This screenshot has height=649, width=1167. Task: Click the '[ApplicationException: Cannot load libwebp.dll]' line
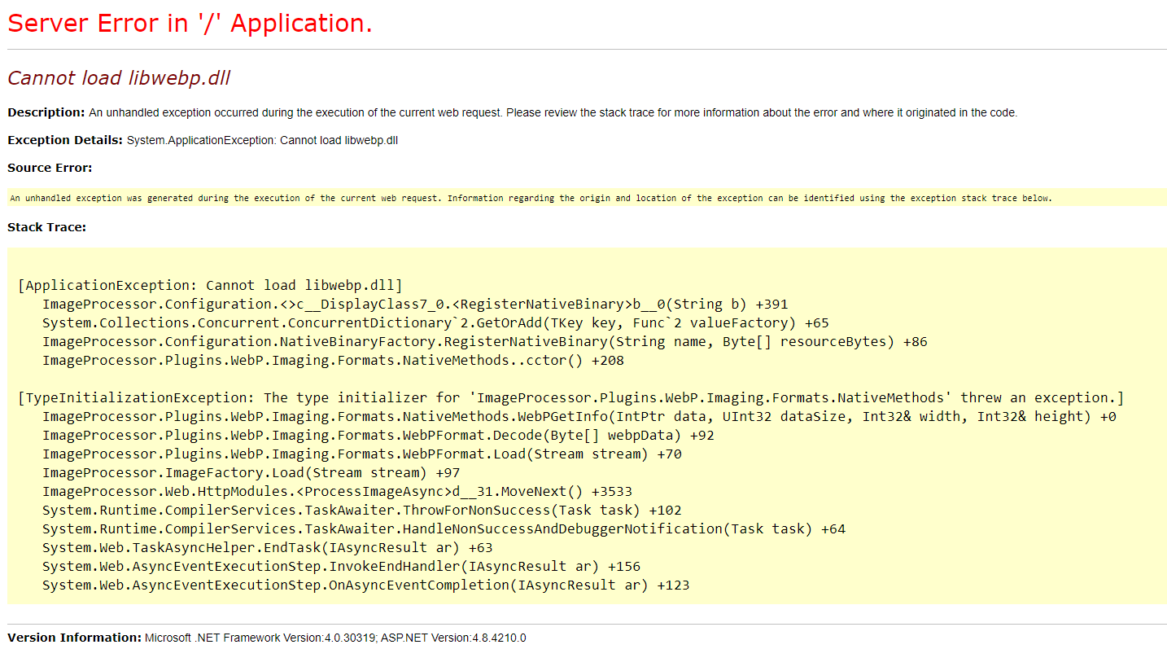(x=210, y=285)
